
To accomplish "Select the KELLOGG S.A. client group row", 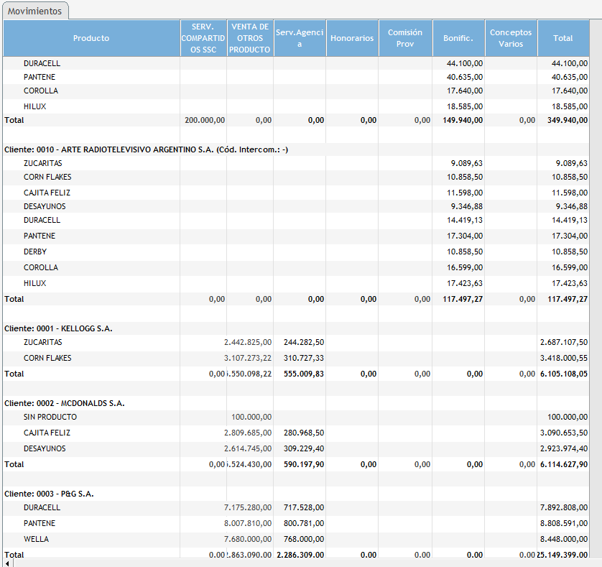I will coord(59,328).
